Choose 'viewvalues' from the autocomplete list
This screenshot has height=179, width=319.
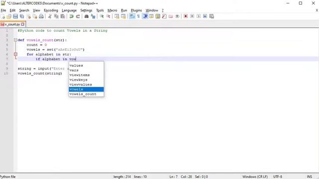click(x=86, y=85)
